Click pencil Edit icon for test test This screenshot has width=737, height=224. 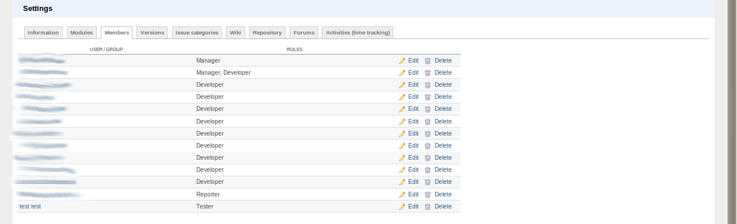point(402,206)
